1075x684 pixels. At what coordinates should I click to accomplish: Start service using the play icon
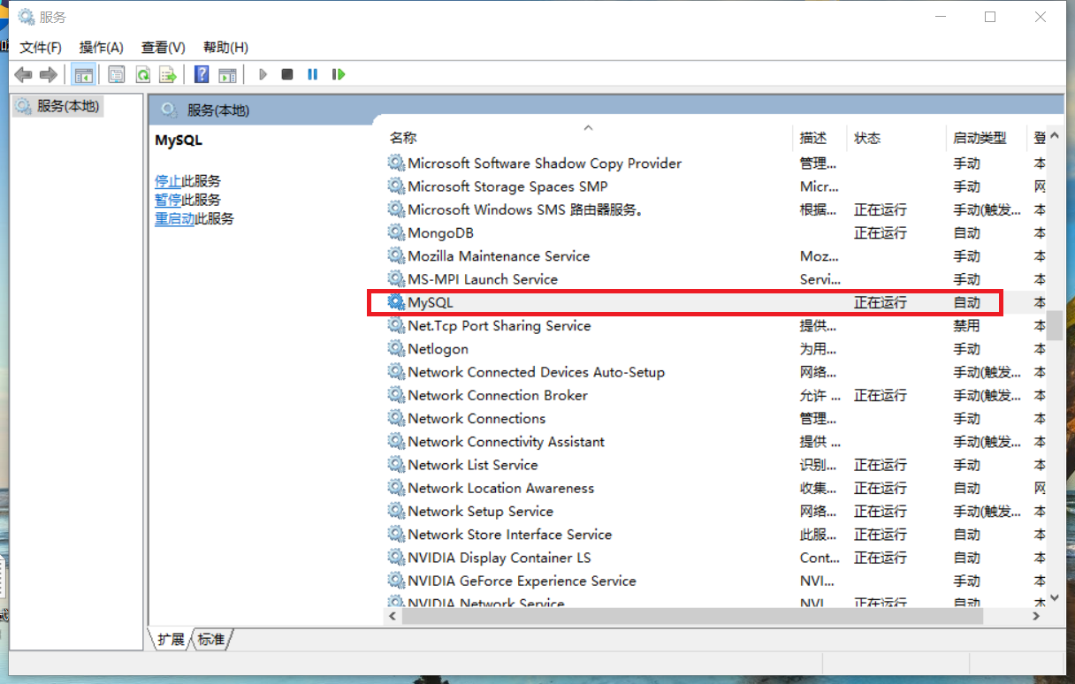click(x=263, y=74)
